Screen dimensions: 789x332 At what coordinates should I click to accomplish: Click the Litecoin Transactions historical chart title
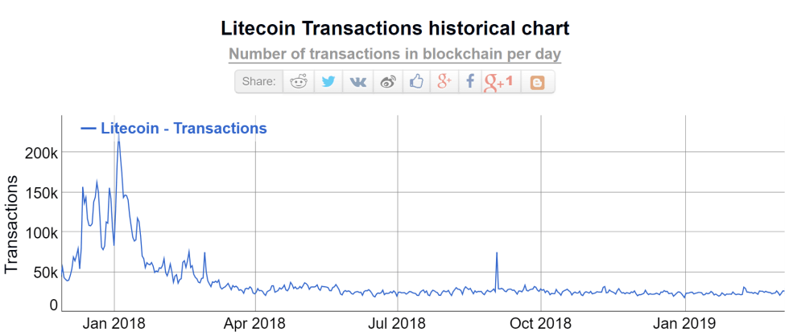[394, 29]
